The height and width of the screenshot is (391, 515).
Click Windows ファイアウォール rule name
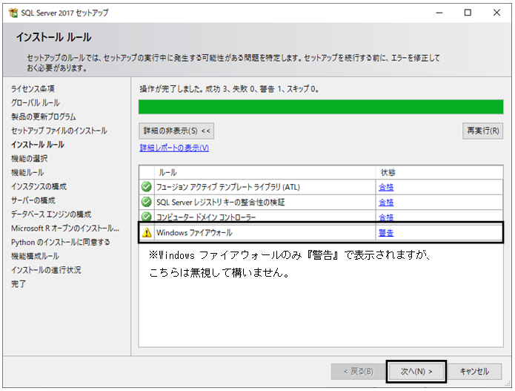[x=194, y=233]
